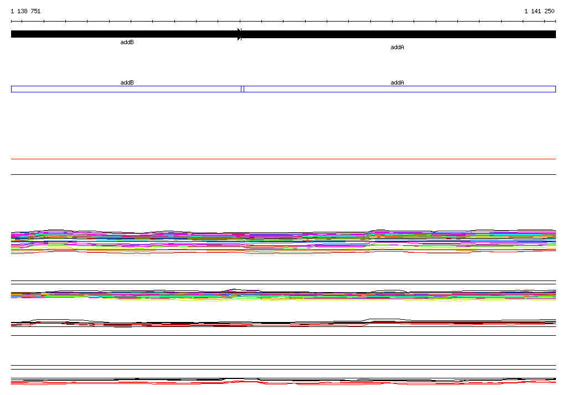Click the start coordinate 1 138 751
This screenshot has width=567, height=395.
(x=25, y=11)
